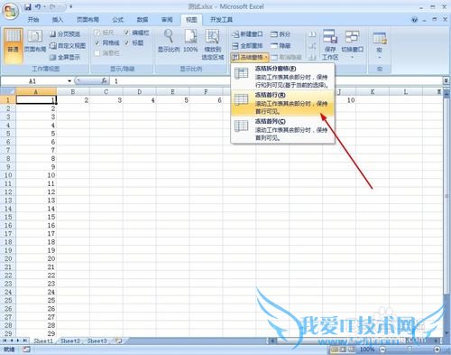Click Save Workspace (保存工作区)
Image resolution: width=451 pixels, height=355 pixels.
point(330,44)
